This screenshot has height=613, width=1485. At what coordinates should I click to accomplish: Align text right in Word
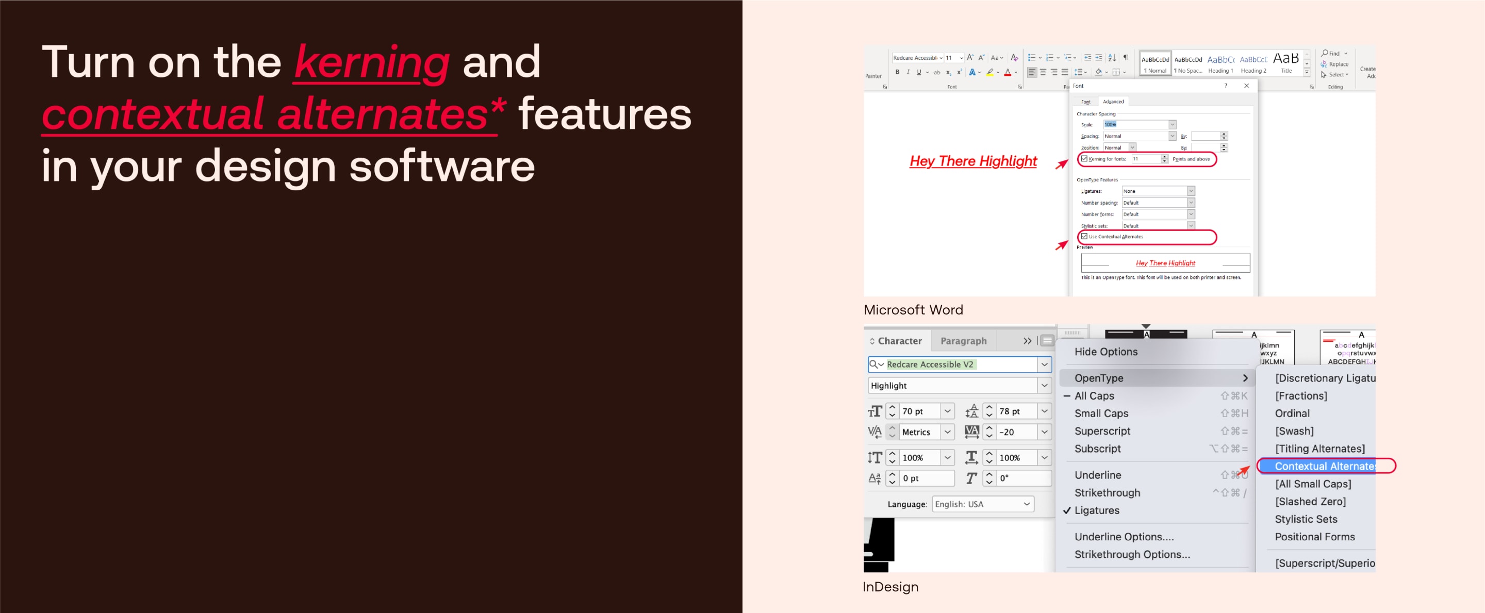click(x=1054, y=72)
